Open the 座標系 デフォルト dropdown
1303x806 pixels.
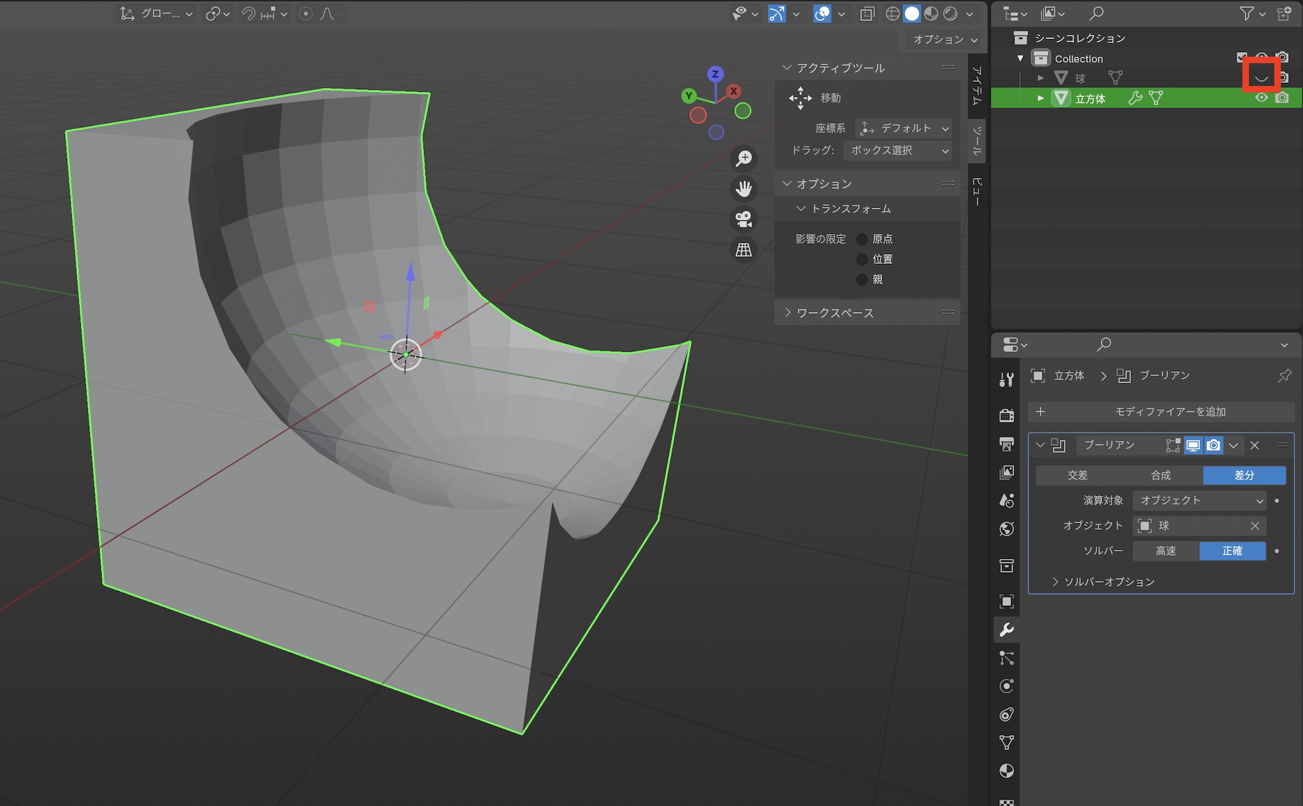pos(904,128)
